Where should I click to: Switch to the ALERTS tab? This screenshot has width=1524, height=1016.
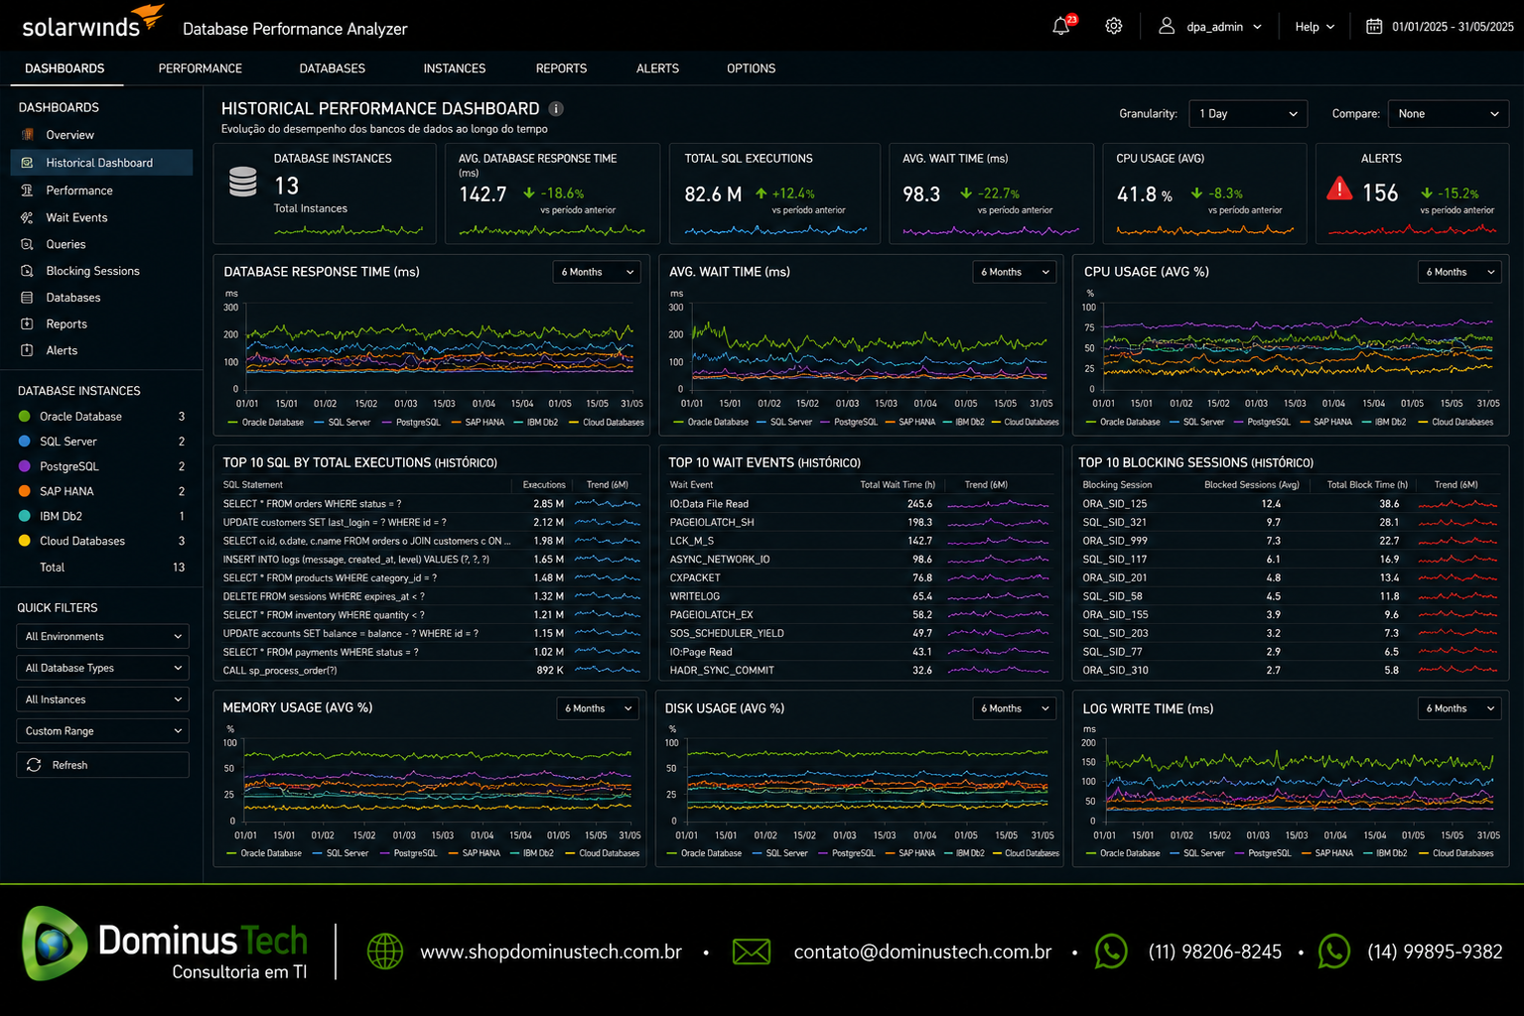(x=657, y=68)
